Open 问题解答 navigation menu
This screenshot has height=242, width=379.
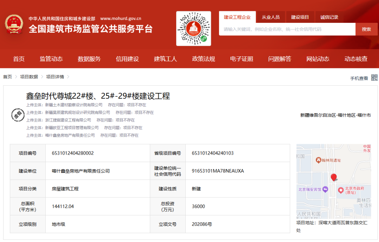[280, 59]
